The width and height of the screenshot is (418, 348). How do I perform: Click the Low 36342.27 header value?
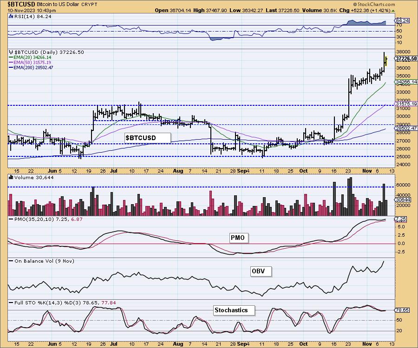click(246, 10)
